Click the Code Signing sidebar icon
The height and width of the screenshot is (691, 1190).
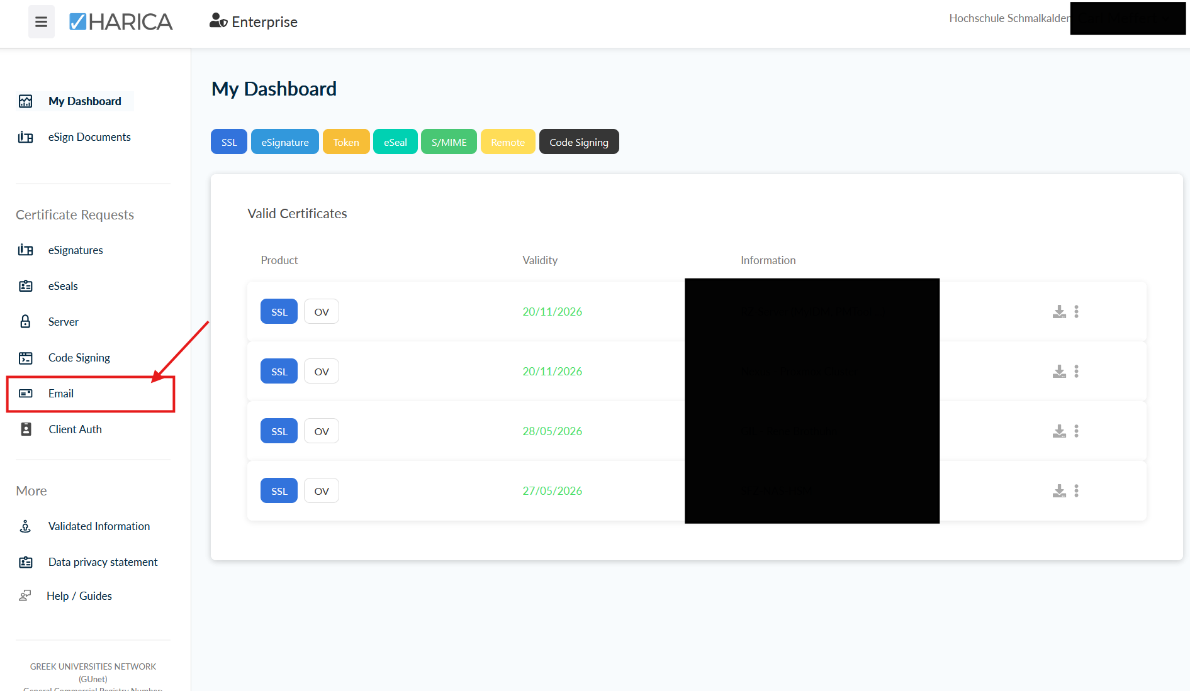(x=26, y=358)
